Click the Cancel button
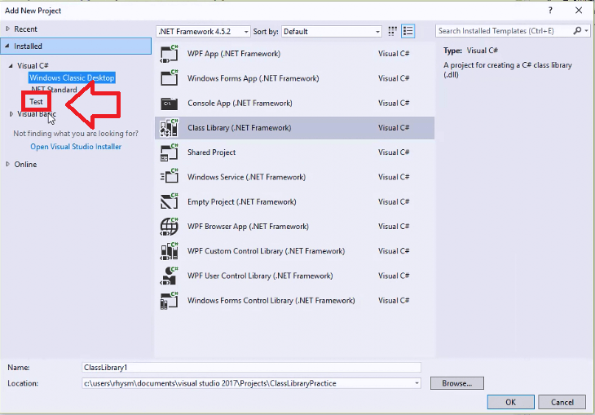Viewport: 595px width, 415px height. click(x=562, y=402)
